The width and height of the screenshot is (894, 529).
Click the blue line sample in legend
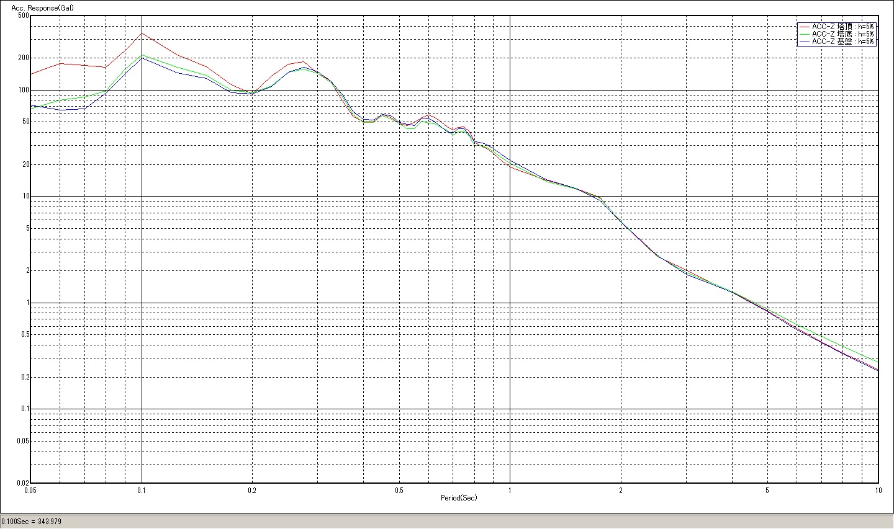click(x=805, y=42)
